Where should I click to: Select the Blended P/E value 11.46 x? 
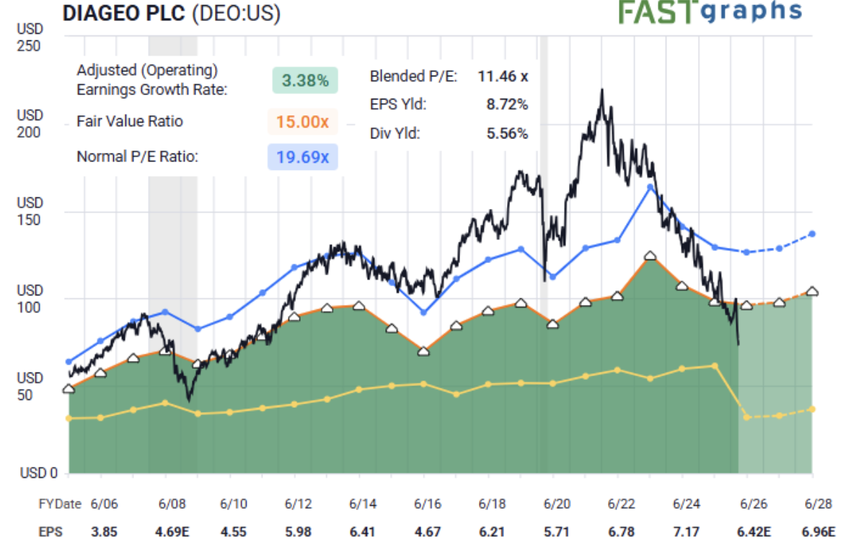503,76
